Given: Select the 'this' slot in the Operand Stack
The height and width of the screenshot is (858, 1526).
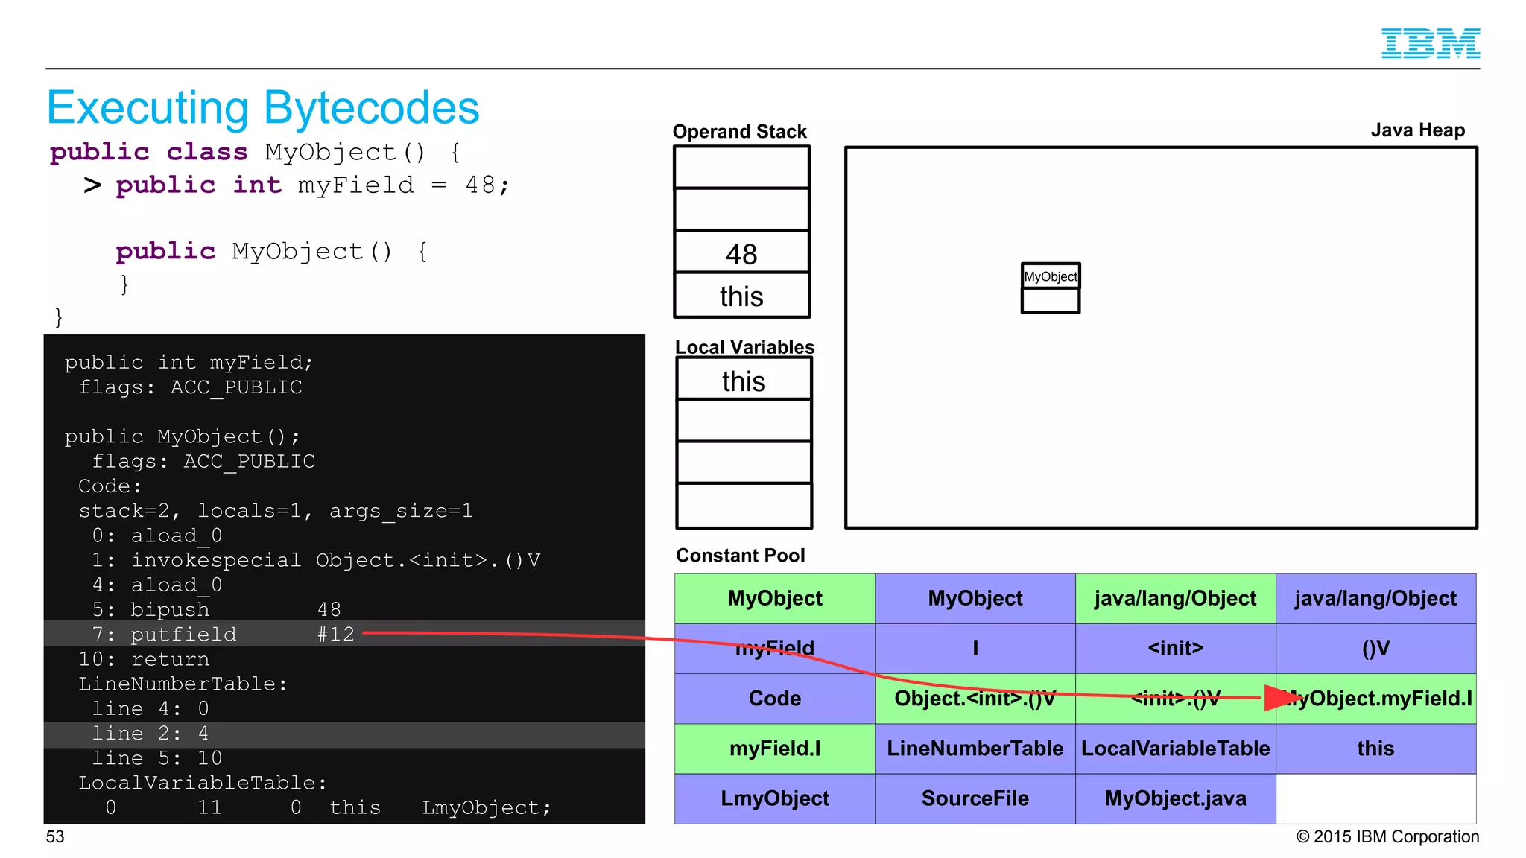Looking at the screenshot, I should point(741,296).
